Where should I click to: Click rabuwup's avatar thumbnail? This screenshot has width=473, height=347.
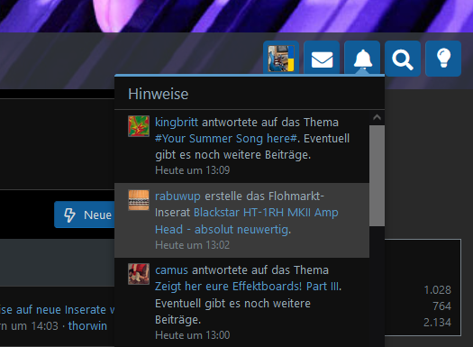tap(139, 200)
